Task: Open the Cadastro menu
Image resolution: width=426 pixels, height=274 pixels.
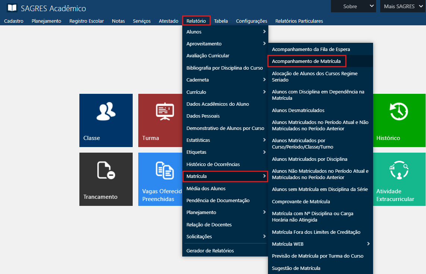Action: pos(14,21)
